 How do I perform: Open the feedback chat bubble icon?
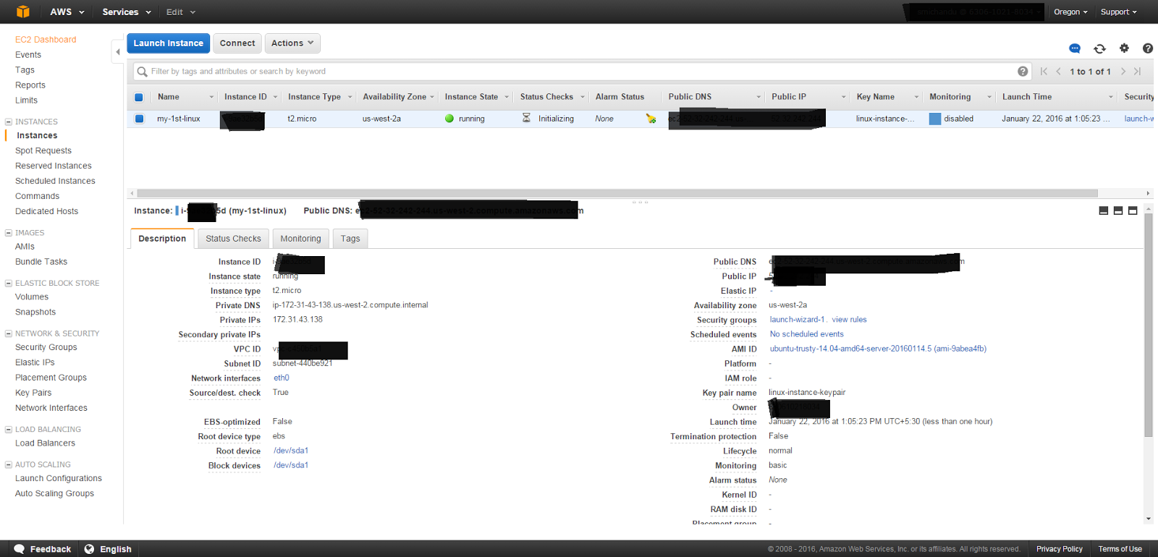tap(1075, 48)
